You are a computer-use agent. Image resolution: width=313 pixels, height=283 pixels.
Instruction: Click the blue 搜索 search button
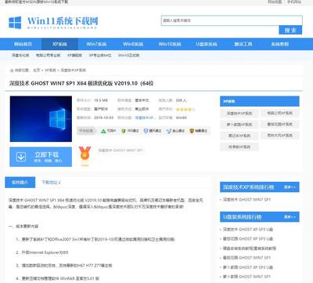coord(290,30)
